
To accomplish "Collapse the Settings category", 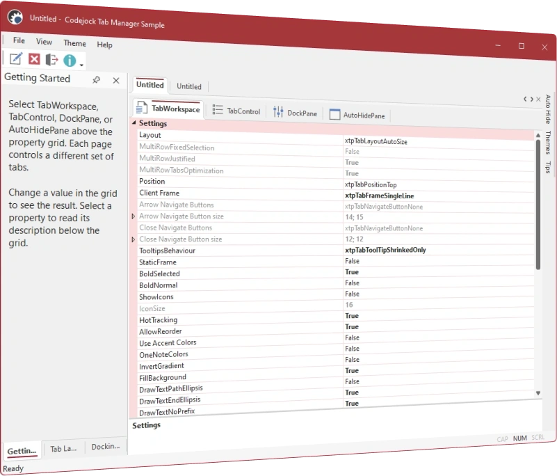I will pyautogui.click(x=134, y=122).
